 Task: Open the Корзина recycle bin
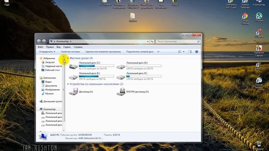[x=259, y=146]
